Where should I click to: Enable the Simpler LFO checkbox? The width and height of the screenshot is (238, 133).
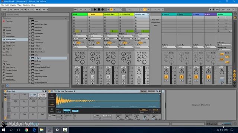[95, 116]
